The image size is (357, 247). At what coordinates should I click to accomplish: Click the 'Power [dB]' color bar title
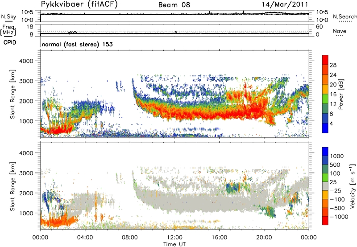pos(340,94)
